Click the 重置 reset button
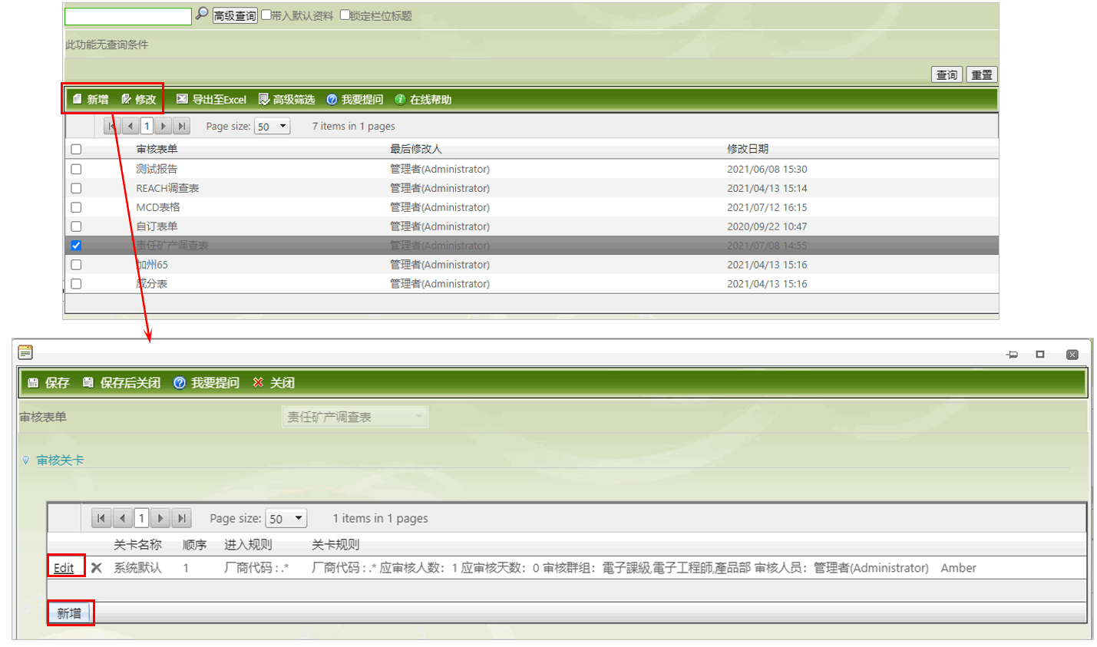 coord(981,74)
